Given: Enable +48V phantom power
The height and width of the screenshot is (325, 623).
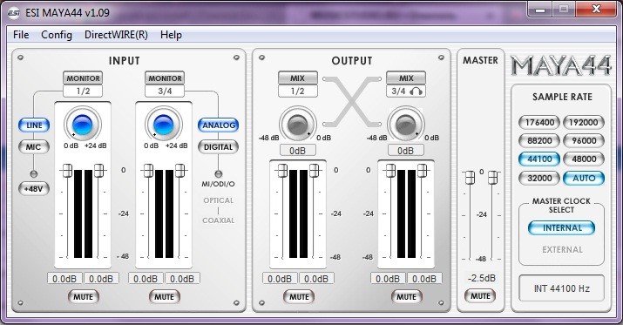Looking at the screenshot, I should point(34,189).
